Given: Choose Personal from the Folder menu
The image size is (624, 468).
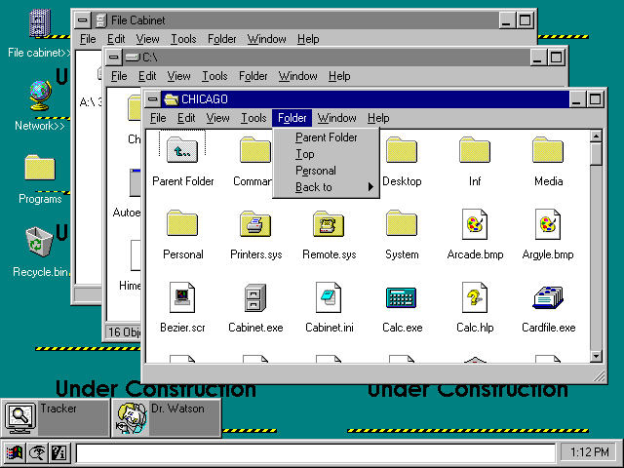Looking at the screenshot, I should point(327,171).
